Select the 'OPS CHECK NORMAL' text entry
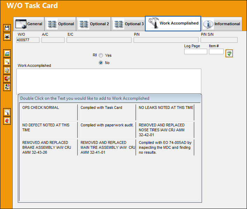Screen dimensions: 247x209 (50, 112)
